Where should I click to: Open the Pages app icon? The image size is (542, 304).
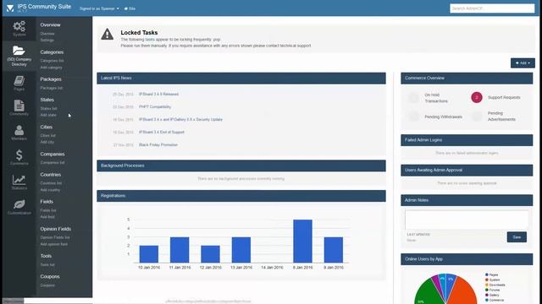19,81
